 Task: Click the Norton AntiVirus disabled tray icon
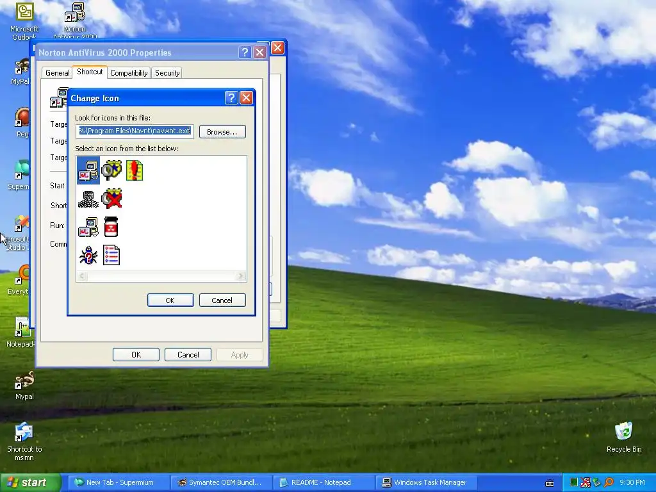coord(586,482)
